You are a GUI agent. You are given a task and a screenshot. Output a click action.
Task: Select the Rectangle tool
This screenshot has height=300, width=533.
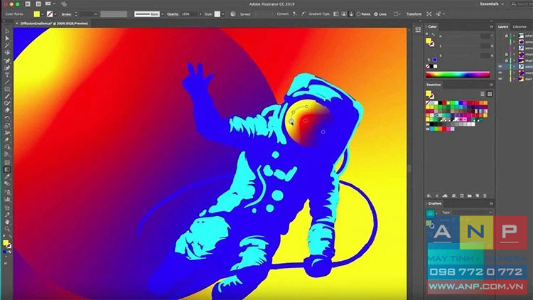(x=7, y=89)
